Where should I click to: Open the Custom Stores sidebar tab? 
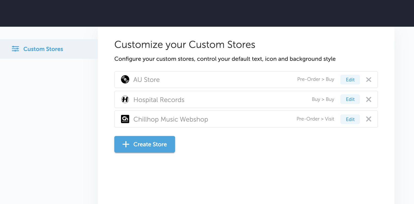click(x=49, y=49)
